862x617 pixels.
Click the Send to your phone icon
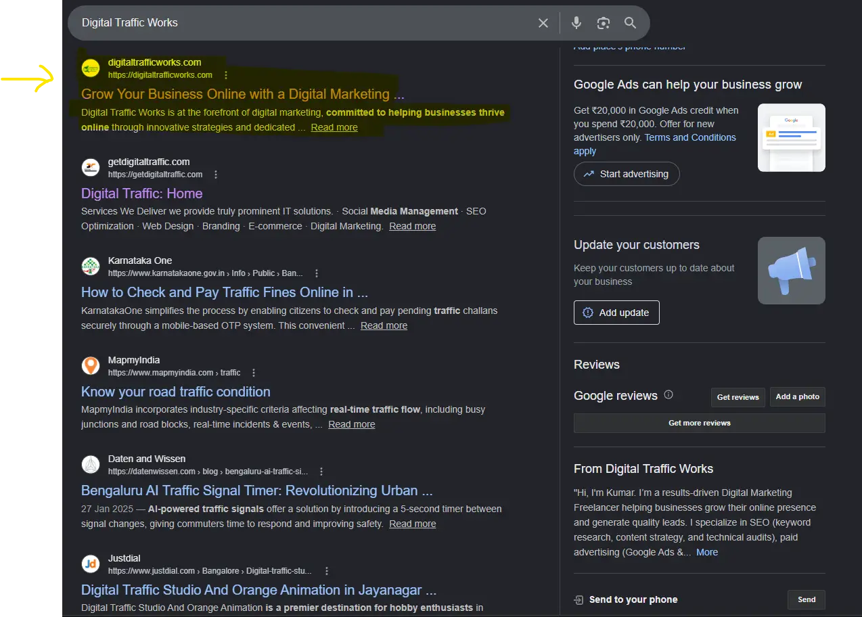579,599
